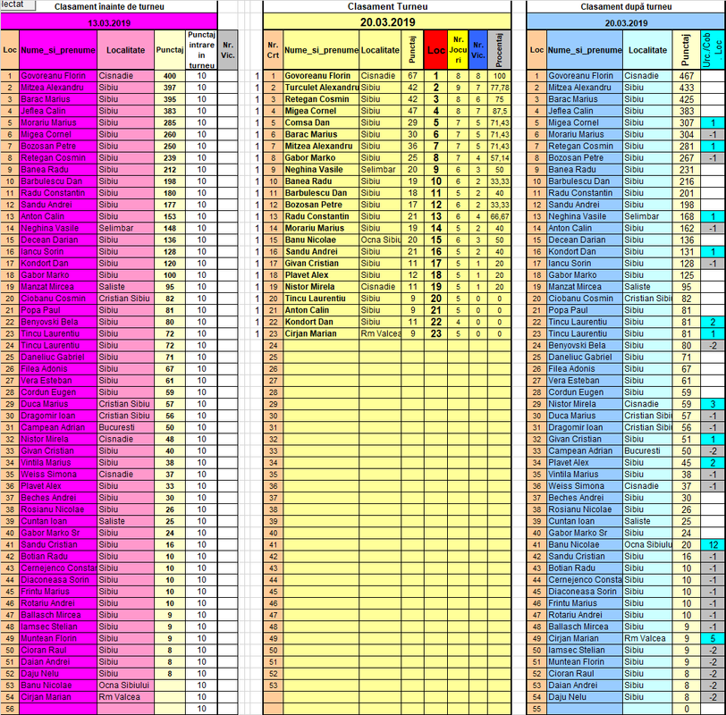Click the 87,5 percentage cell
The width and height of the screenshot is (726, 715).
click(x=499, y=111)
